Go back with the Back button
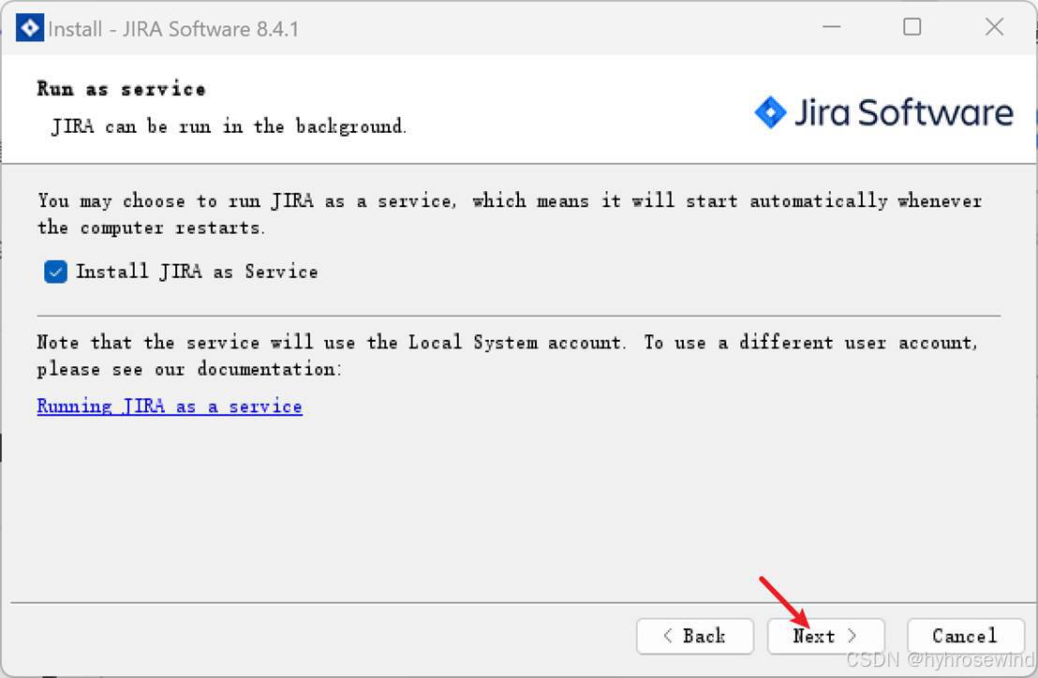 click(694, 637)
